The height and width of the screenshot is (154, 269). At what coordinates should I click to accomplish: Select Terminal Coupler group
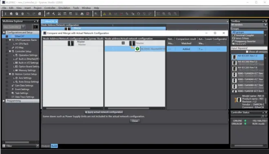pyautogui.click(x=245, y=35)
